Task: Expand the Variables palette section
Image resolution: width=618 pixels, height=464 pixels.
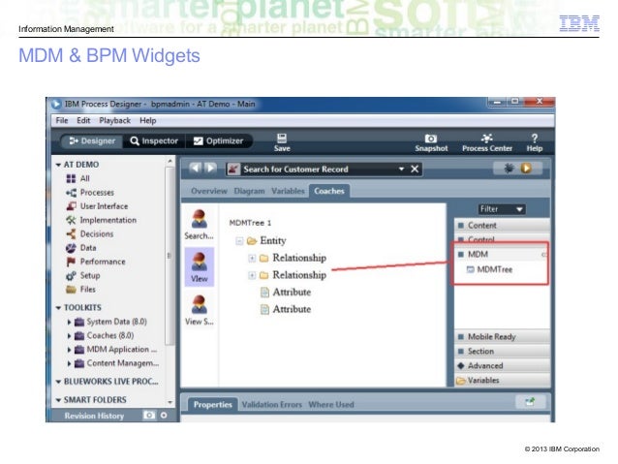Action: coord(502,381)
